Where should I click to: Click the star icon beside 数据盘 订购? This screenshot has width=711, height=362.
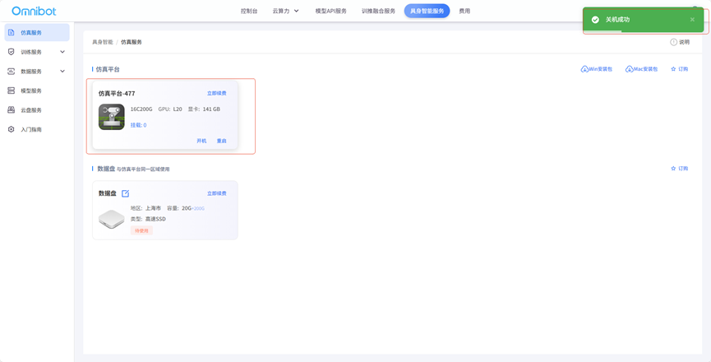pyautogui.click(x=673, y=169)
